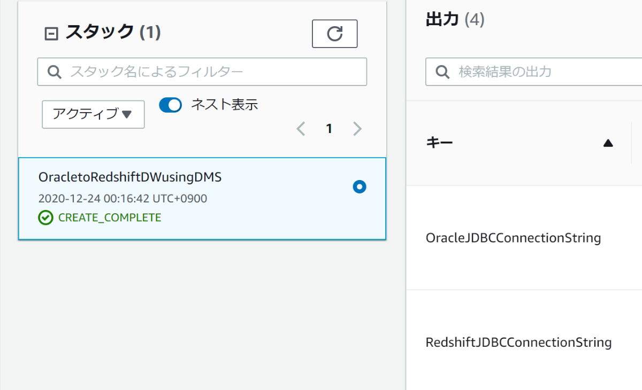Open the アクティブ filter dropdown
Screen dimensions: 642x390
click(x=93, y=114)
